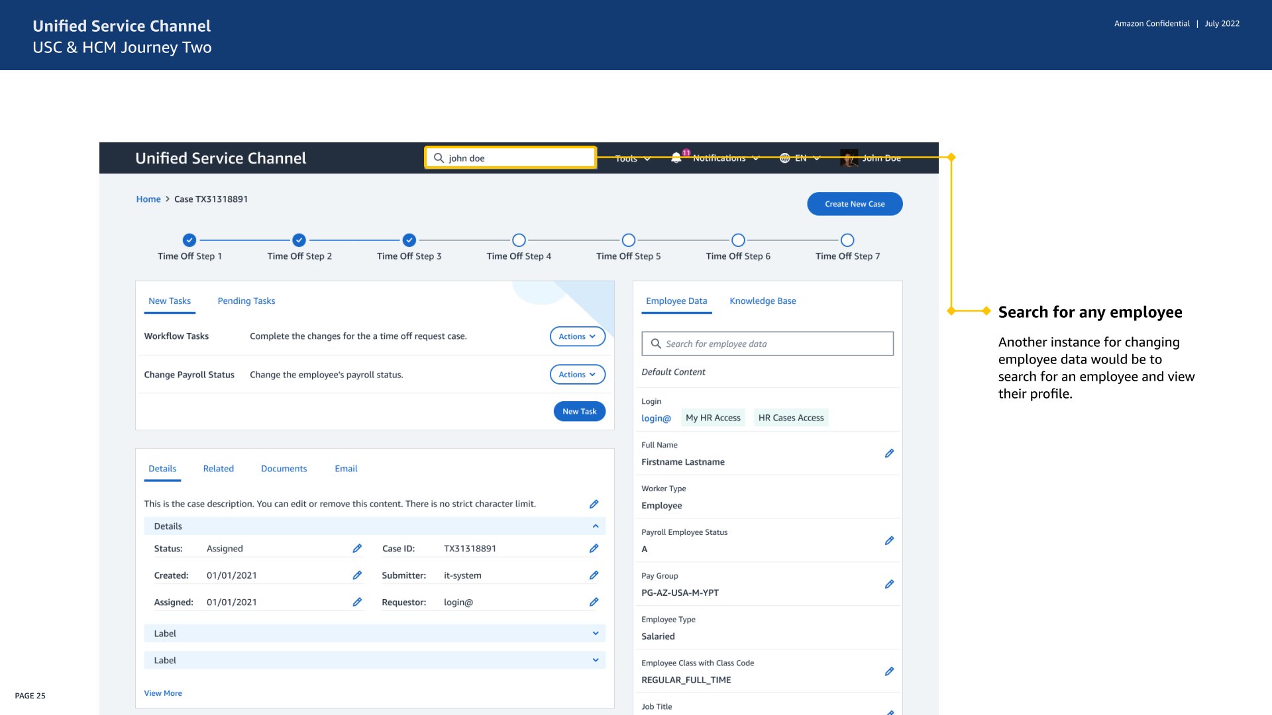Collapse the Details section chevron
This screenshot has height=715, width=1272.
click(x=595, y=526)
